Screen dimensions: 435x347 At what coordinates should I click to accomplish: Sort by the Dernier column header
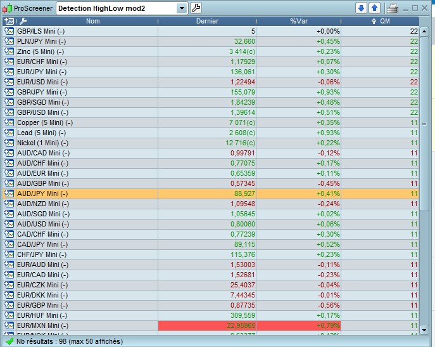click(208, 22)
